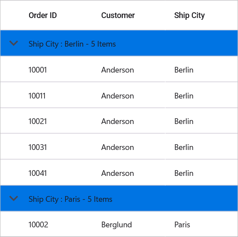238x237 pixels.
Task: Select order 10011 cell
Action: (37, 96)
